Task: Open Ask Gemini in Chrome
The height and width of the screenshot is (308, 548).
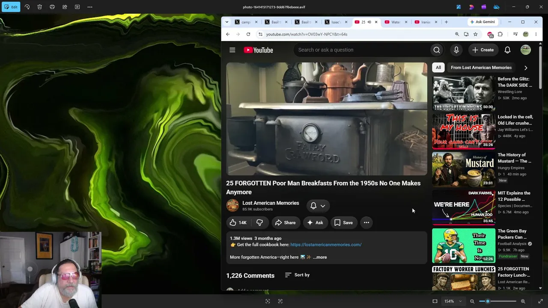Action: 482,22
